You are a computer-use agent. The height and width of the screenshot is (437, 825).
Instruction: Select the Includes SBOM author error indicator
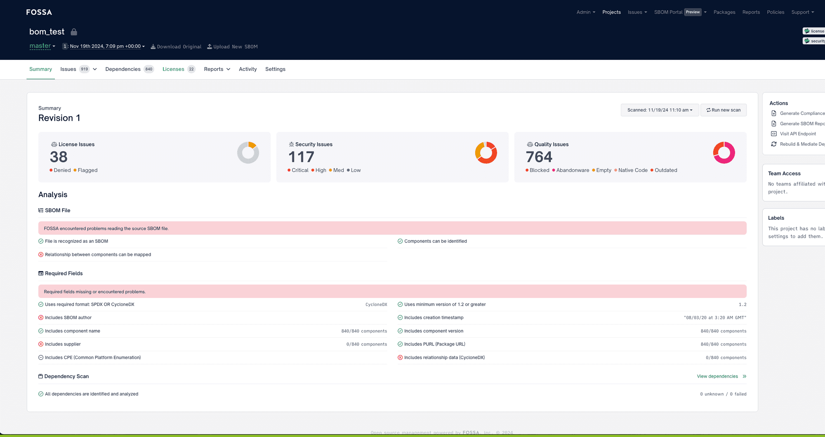pyautogui.click(x=40, y=317)
